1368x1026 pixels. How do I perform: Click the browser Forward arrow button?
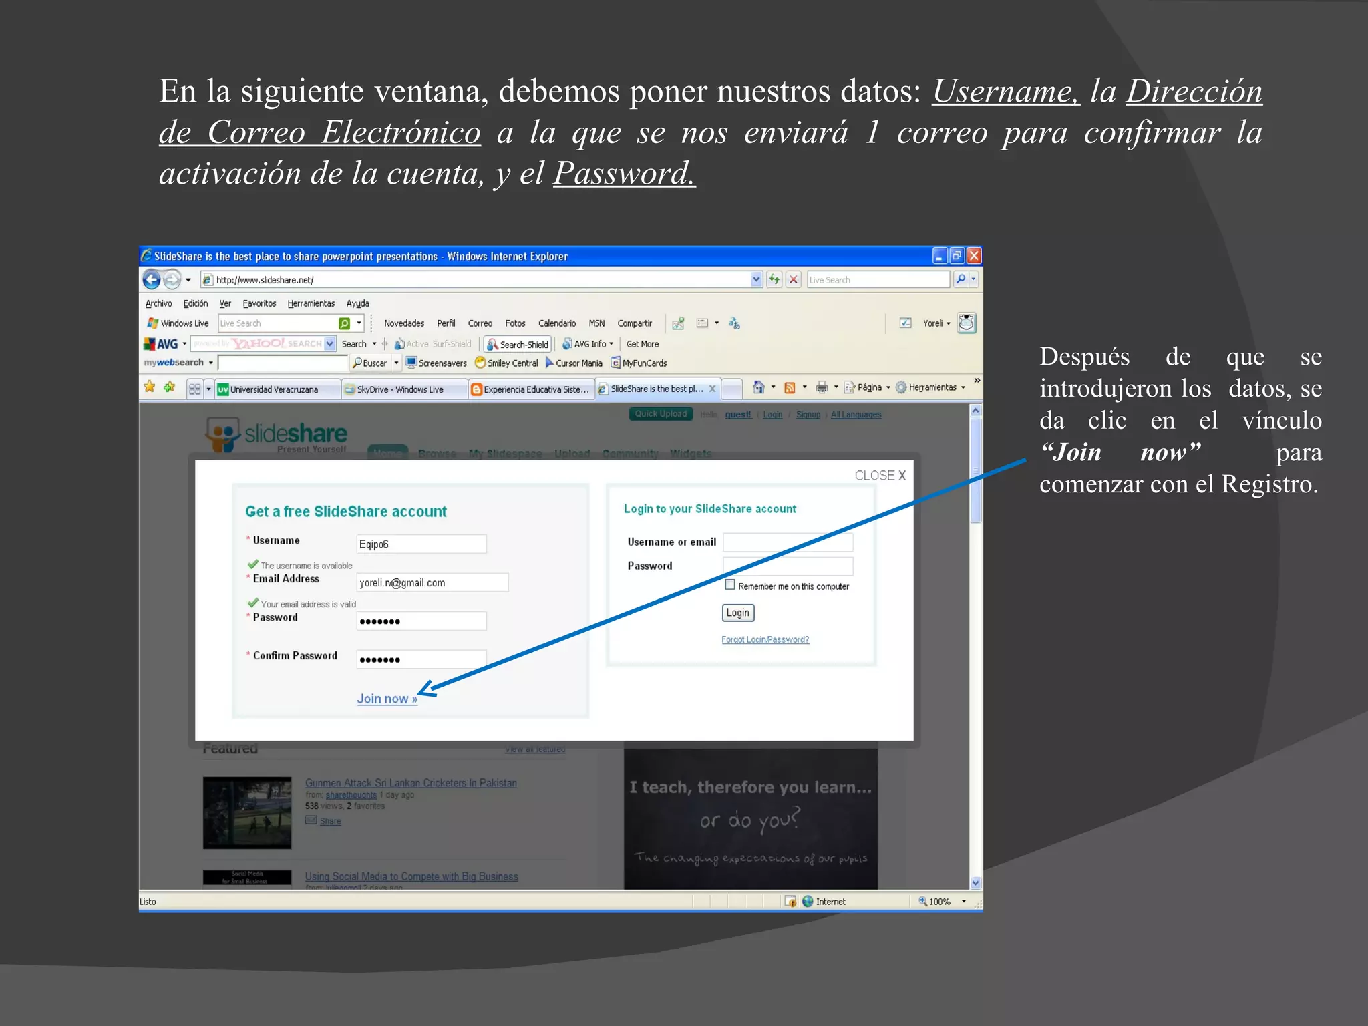click(172, 279)
